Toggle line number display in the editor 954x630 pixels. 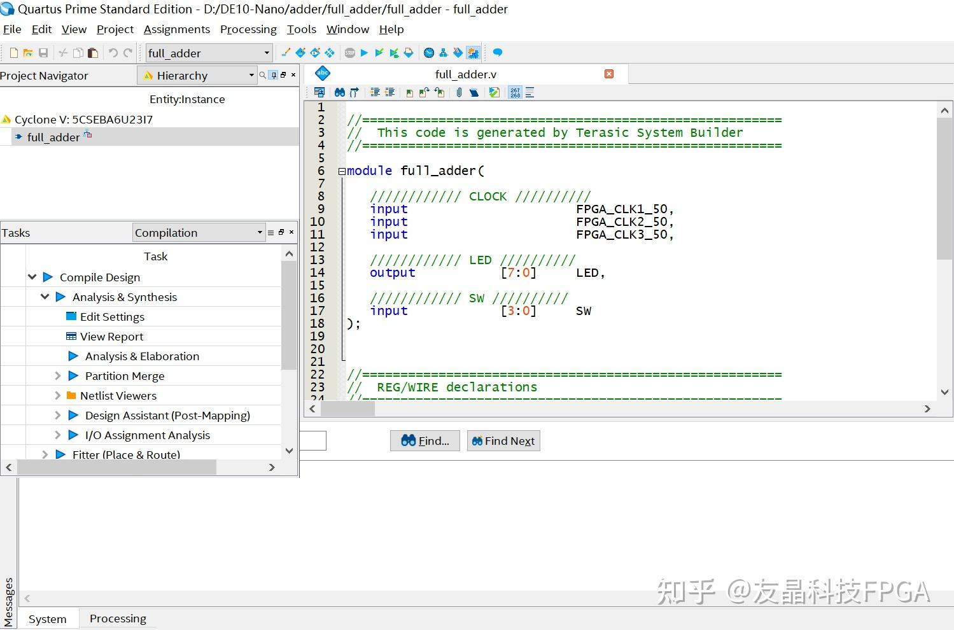coord(515,92)
